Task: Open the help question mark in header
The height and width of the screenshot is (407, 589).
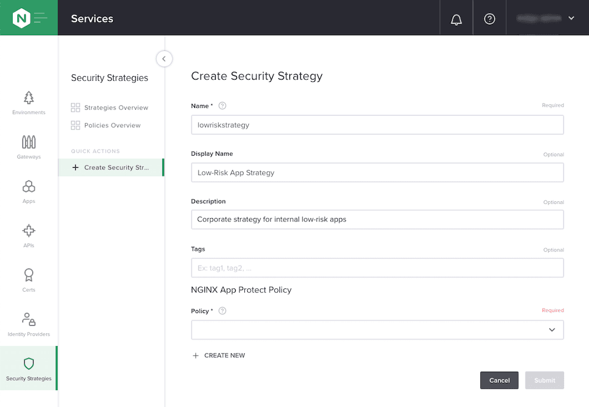Action: tap(490, 19)
